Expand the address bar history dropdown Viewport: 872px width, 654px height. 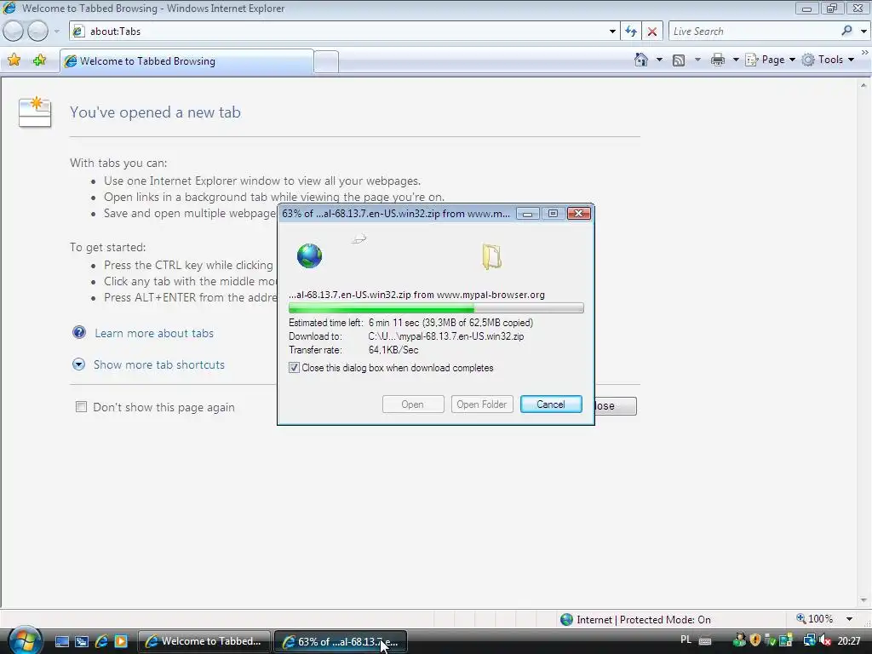tap(612, 32)
